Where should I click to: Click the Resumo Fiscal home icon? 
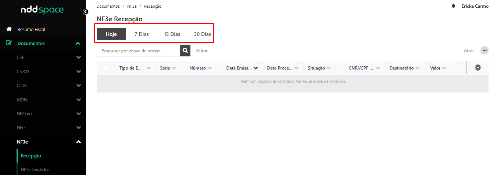click(9, 29)
